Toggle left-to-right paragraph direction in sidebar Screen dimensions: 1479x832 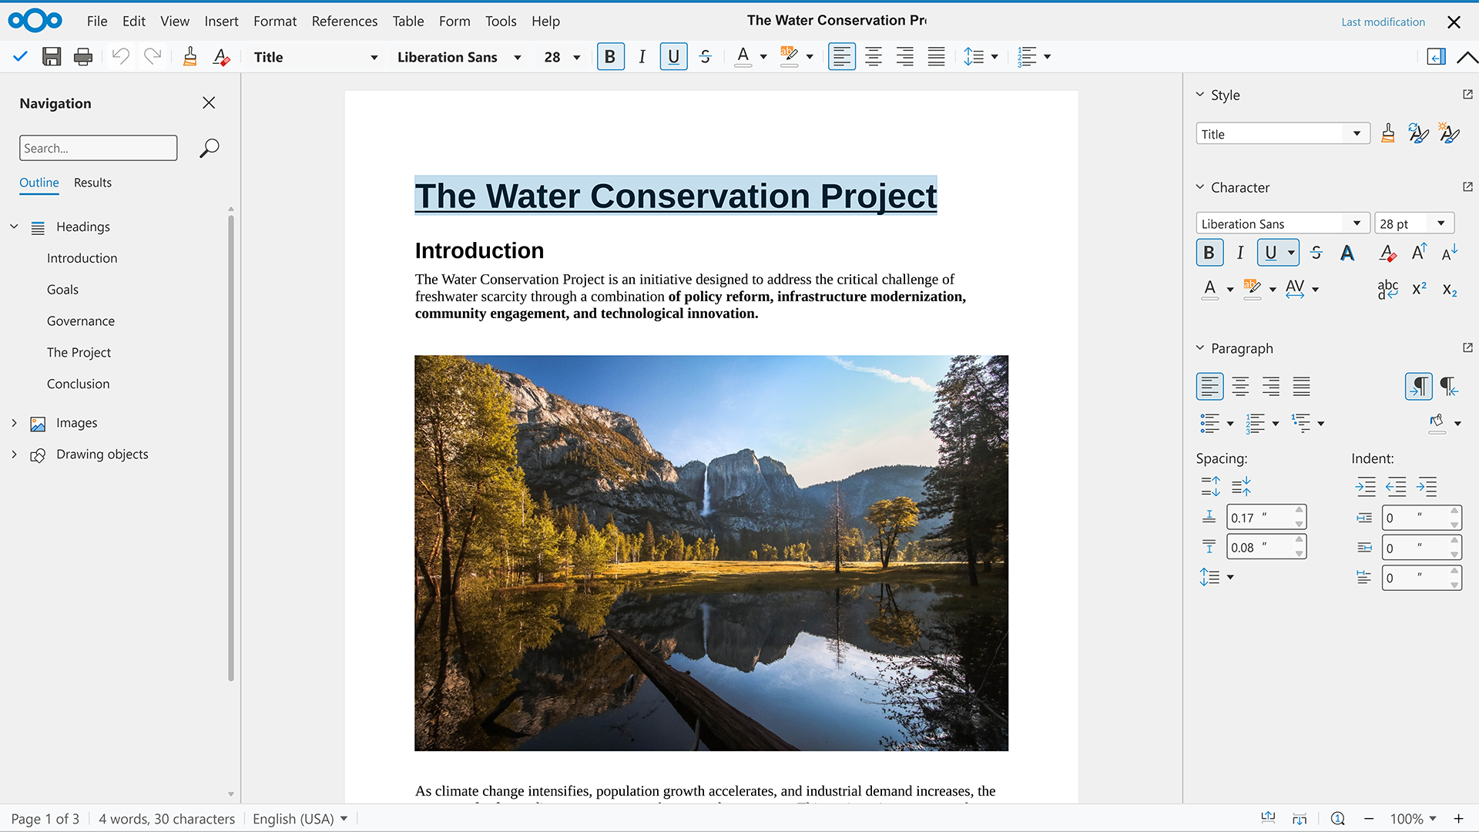1418,386
